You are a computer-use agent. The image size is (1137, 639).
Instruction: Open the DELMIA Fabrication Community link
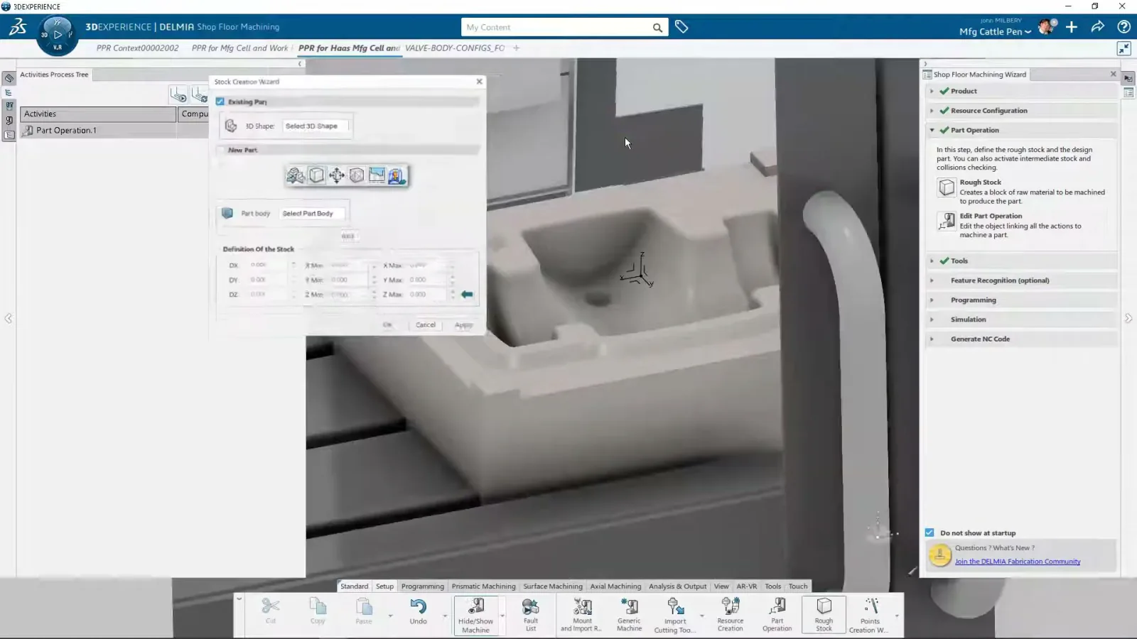tap(1017, 562)
